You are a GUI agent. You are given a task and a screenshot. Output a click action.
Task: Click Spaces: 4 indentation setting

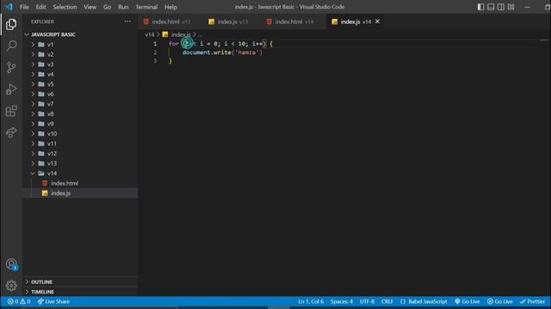[x=342, y=301]
